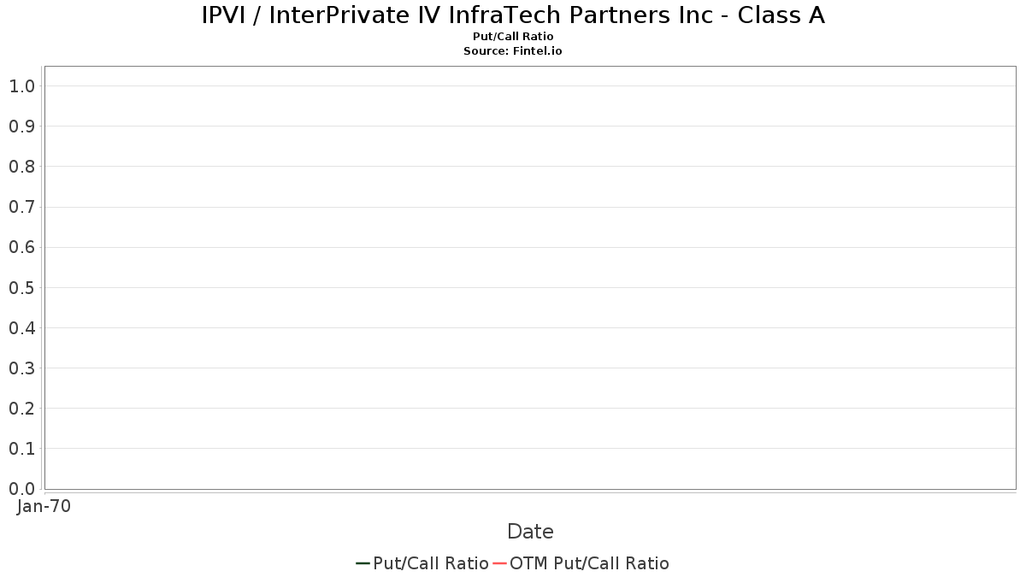Click the red OTM Put/Call Ratio legend line
This screenshot has width=1026, height=577.
(x=499, y=563)
